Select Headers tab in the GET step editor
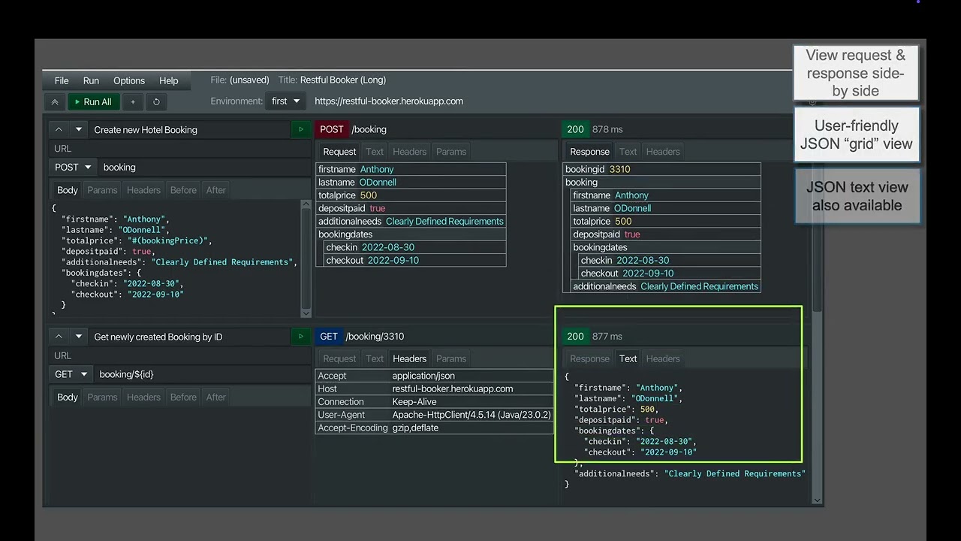The height and width of the screenshot is (541, 961). coord(143,397)
